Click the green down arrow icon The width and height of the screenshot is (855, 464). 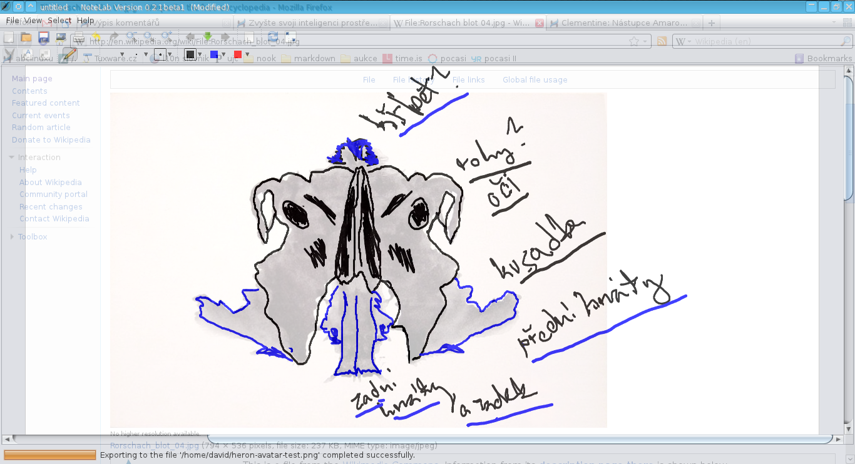pos(207,38)
